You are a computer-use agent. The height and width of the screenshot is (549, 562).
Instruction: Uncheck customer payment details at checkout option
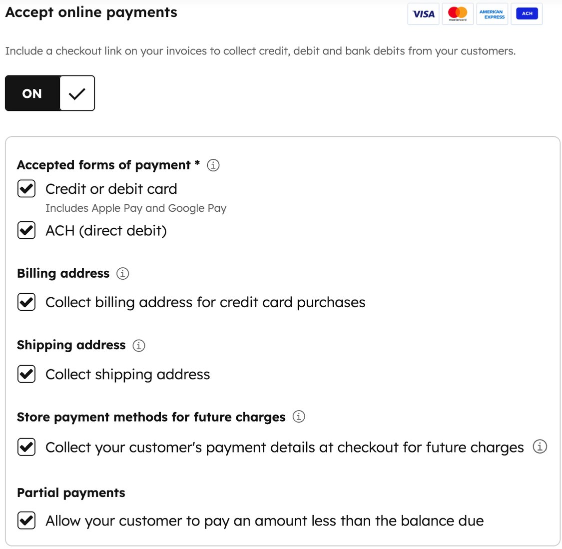[26, 447]
